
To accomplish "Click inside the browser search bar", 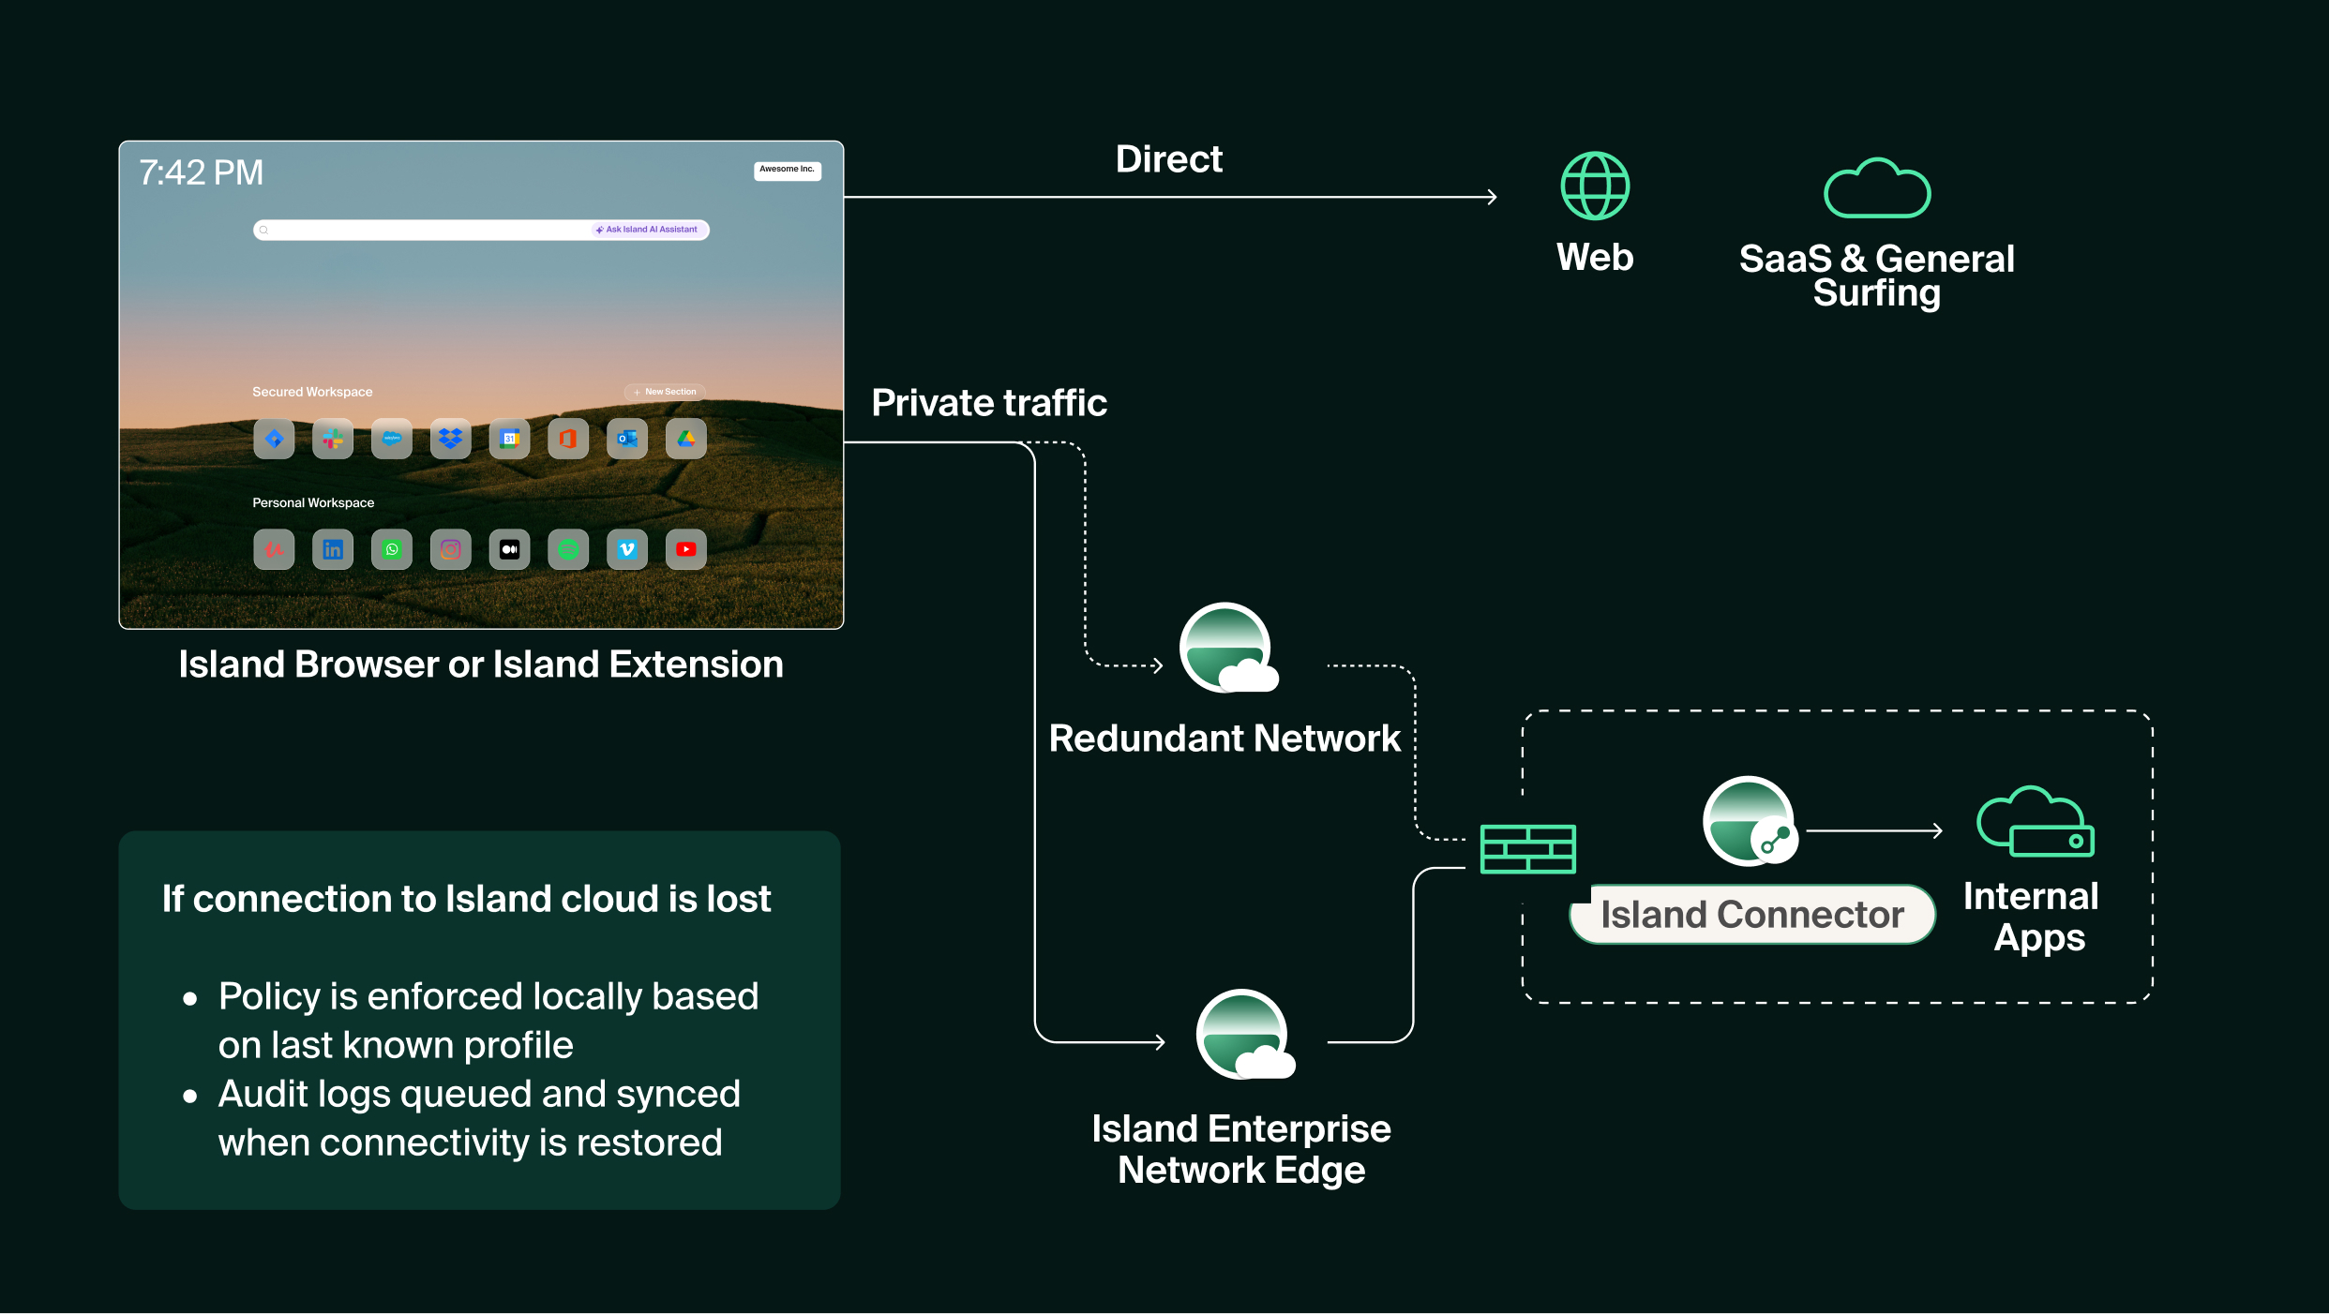I will [x=422, y=230].
